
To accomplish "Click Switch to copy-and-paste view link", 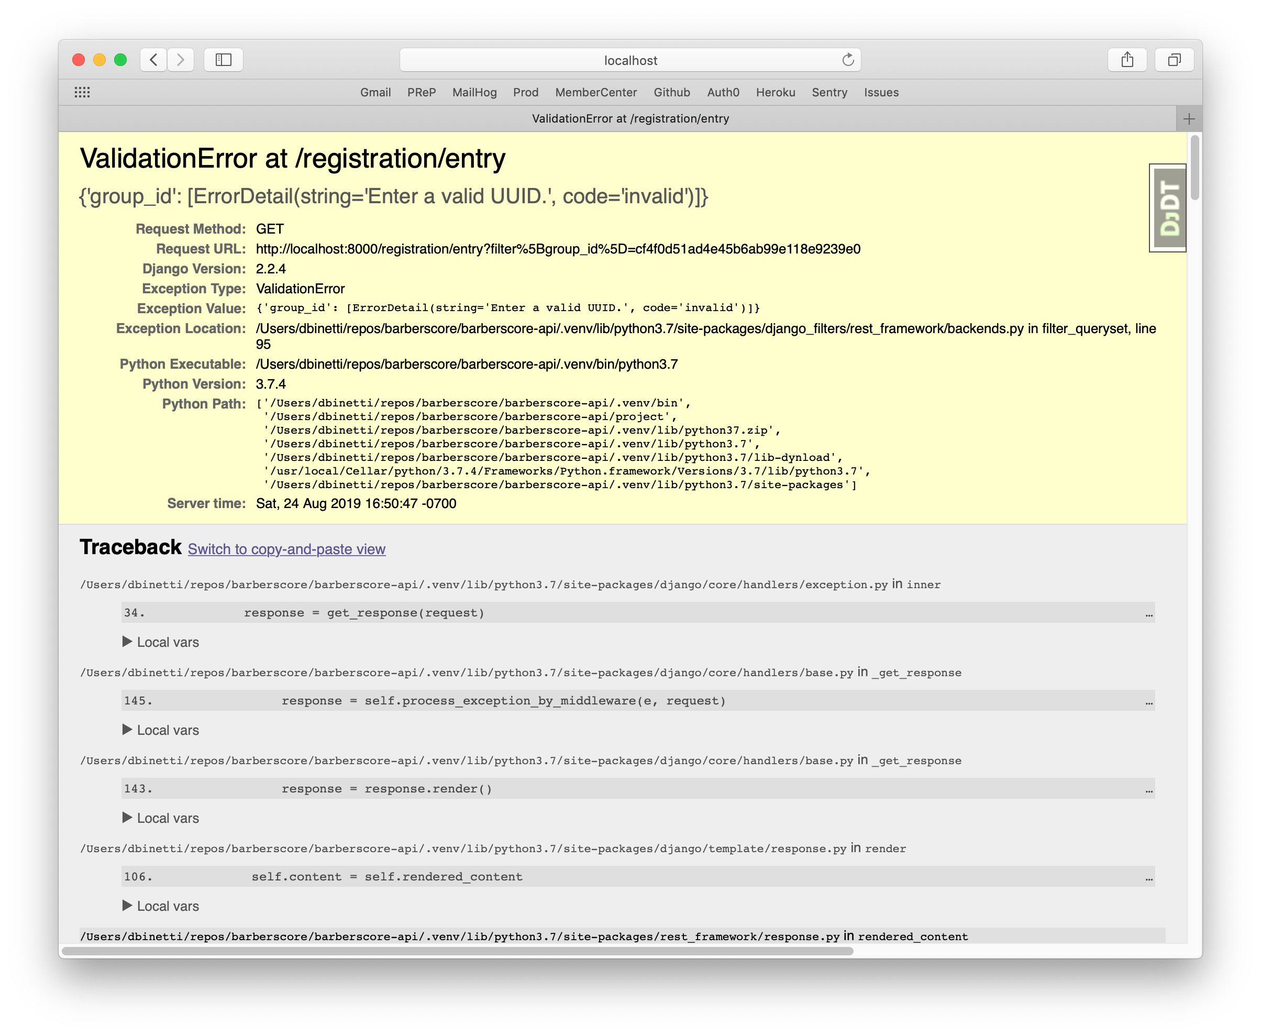I will (x=286, y=549).
